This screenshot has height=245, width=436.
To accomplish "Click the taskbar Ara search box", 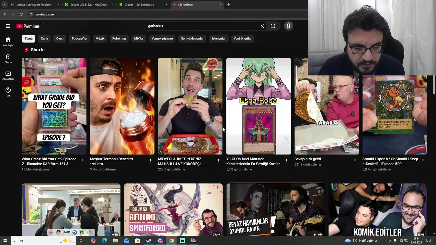I will tap(43, 241).
